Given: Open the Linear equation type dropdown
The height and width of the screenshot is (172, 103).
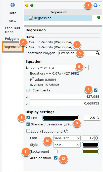Looking at the screenshot, I should click(57, 67).
